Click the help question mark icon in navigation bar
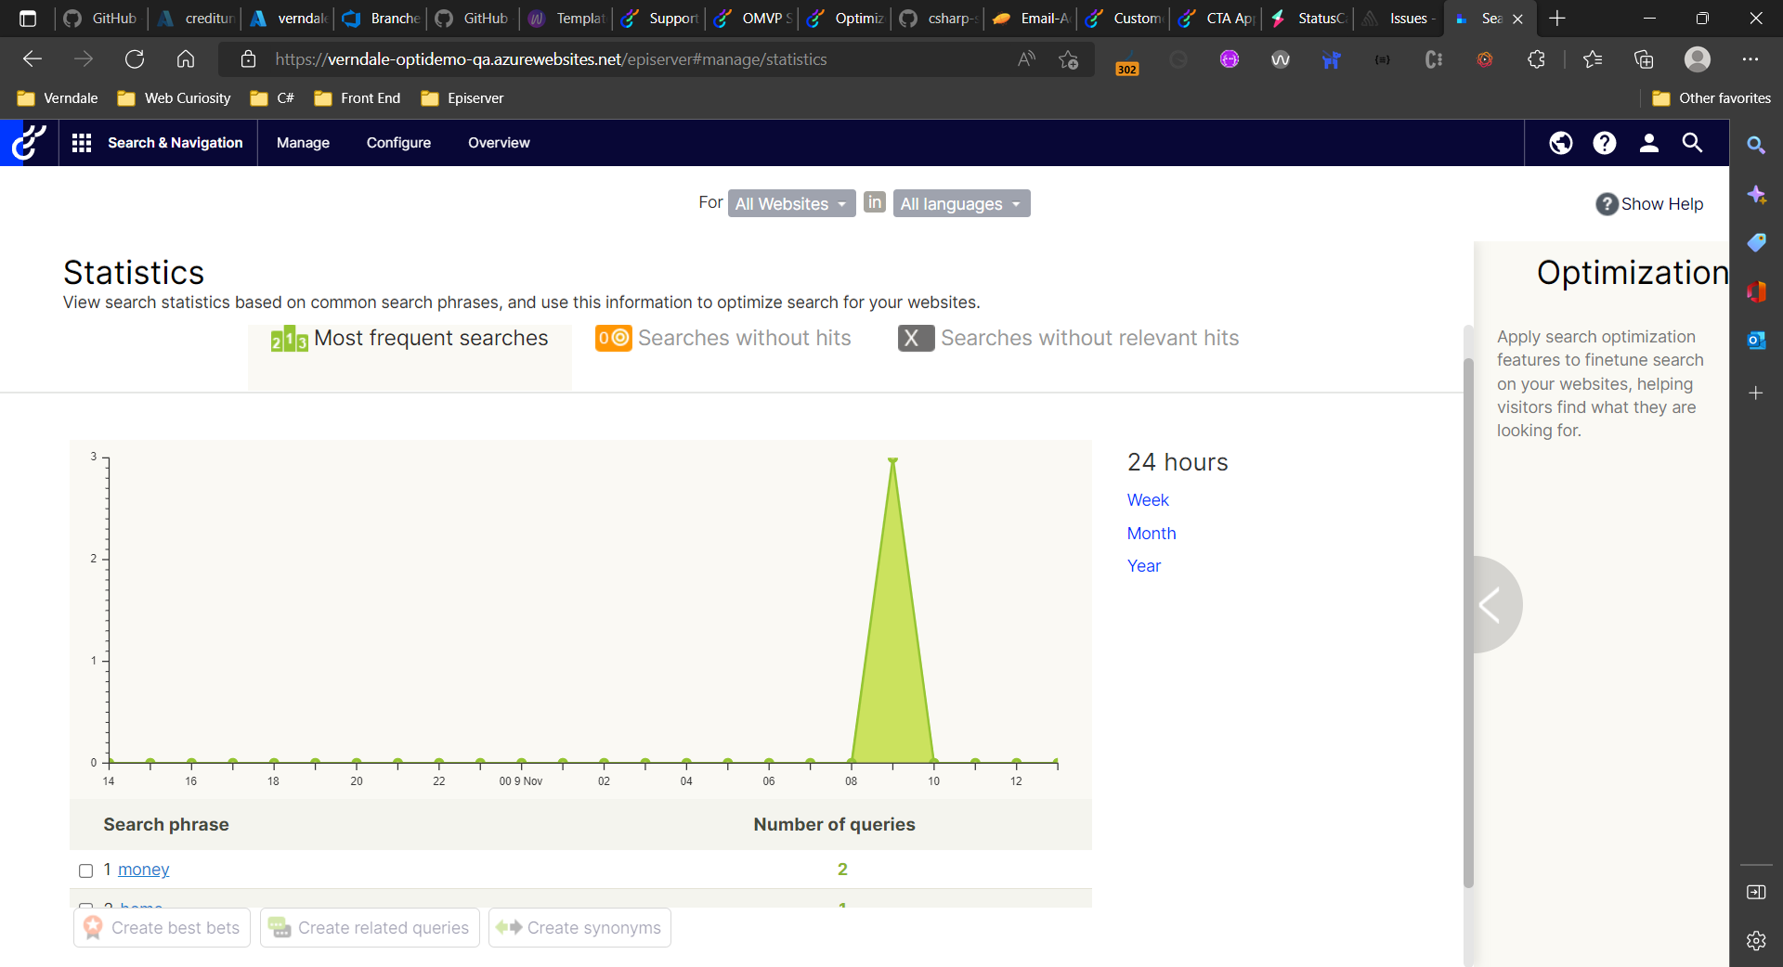1783x967 pixels. tap(1604, 143)
